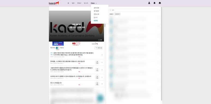This screenshot has height=104, width=211.
Task: Toggle the check-out/check-in switch
Action: point(58,48)
